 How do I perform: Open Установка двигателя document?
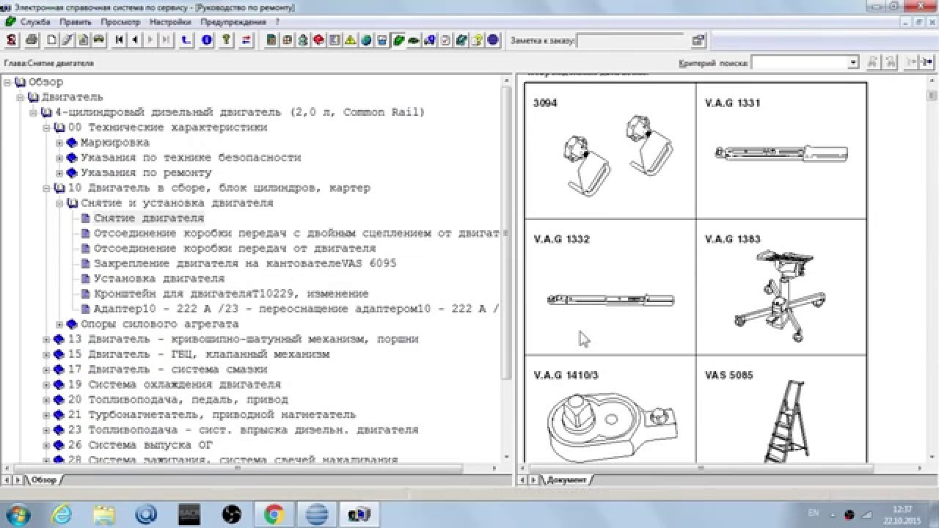[x=159, y=279]
